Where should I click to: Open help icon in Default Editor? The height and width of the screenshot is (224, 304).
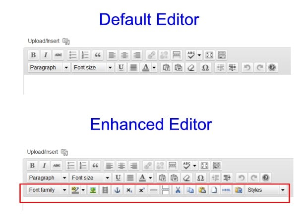[x=272, y=67]
